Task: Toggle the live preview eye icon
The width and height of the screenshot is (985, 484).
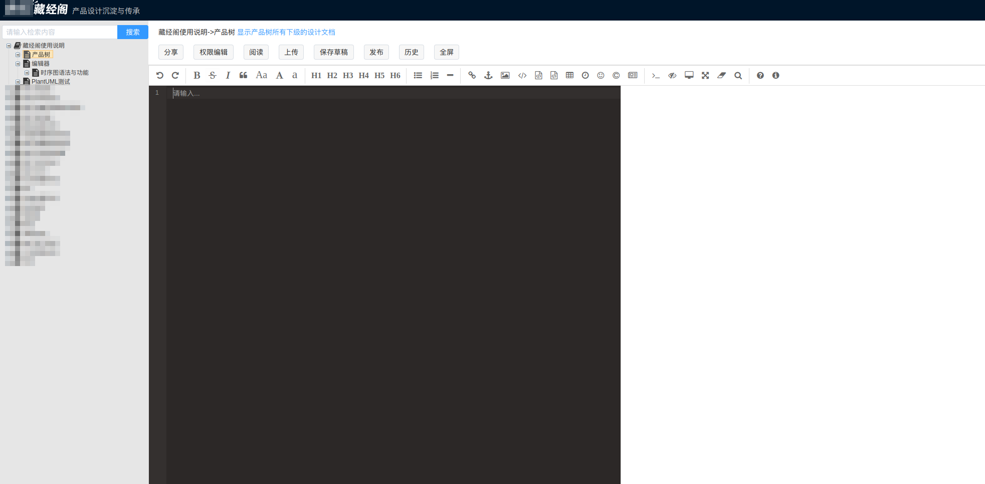Action: tap(672, 75)
